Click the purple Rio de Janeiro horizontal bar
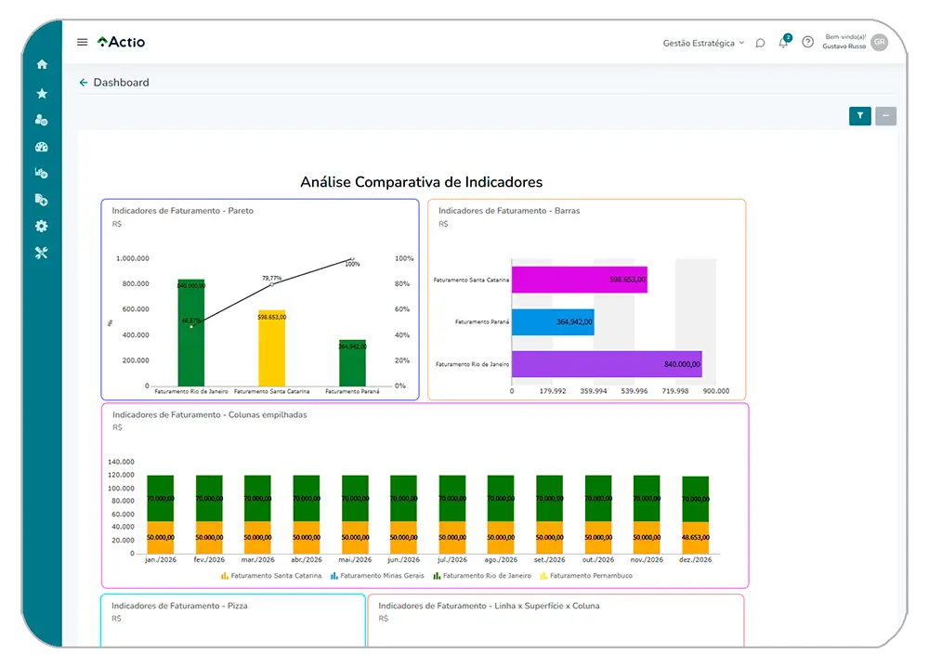 (606, 364)
